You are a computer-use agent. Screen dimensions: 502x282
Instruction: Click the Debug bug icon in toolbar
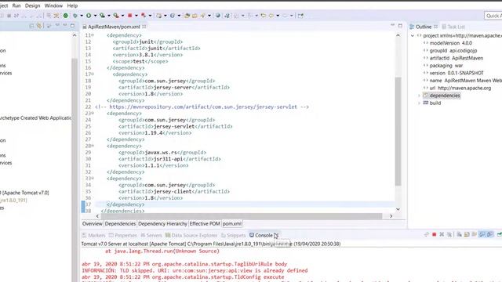pyautogui.click(x=75, y=16)
